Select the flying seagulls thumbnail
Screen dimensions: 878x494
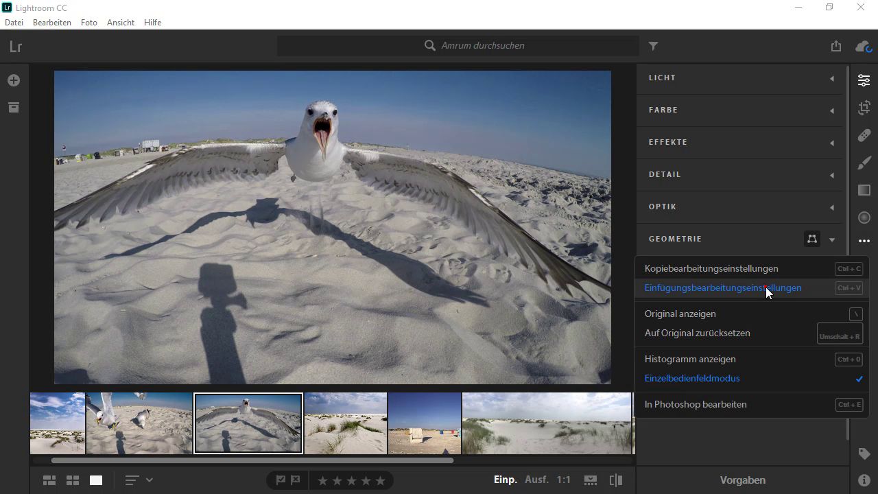point(139,423)
